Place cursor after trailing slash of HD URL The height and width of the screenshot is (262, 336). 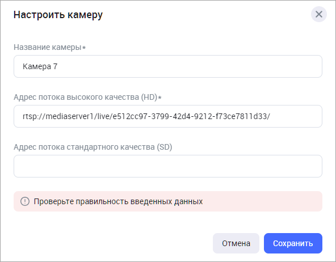coord(271,116)
